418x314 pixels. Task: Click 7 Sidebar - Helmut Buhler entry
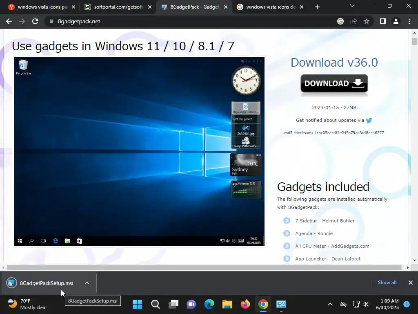[x=325, y=221]
